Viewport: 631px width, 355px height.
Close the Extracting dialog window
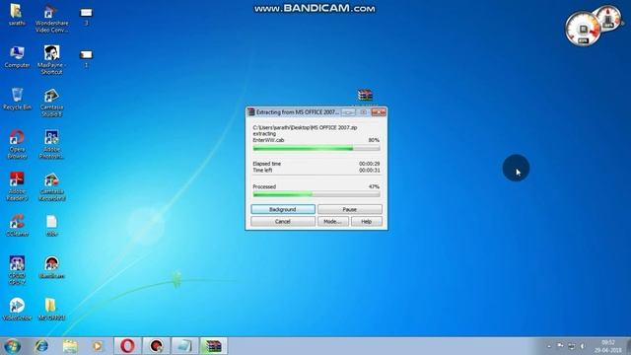click(x=379, y=111)
